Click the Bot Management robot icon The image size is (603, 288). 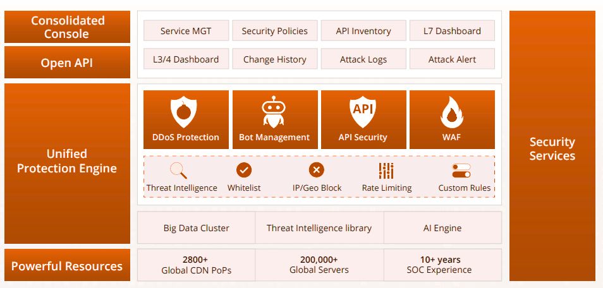274,112
